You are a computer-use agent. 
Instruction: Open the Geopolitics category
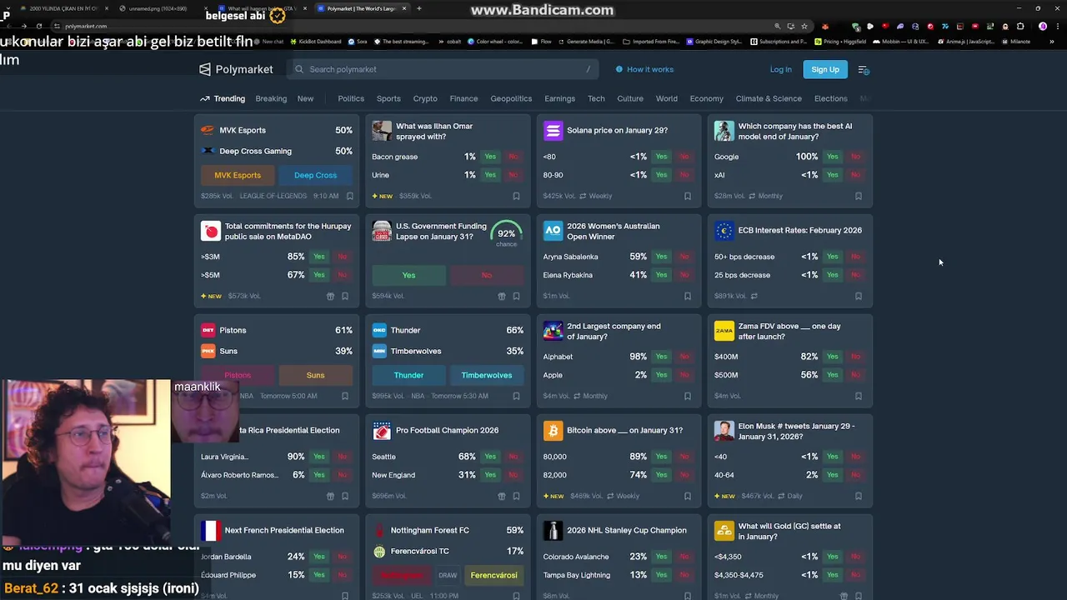511,98
